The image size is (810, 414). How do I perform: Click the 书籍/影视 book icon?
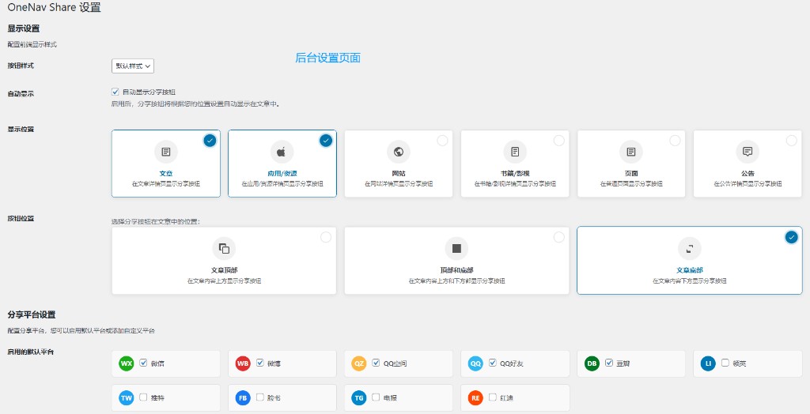pyautogui.click(x=515, y=151)
